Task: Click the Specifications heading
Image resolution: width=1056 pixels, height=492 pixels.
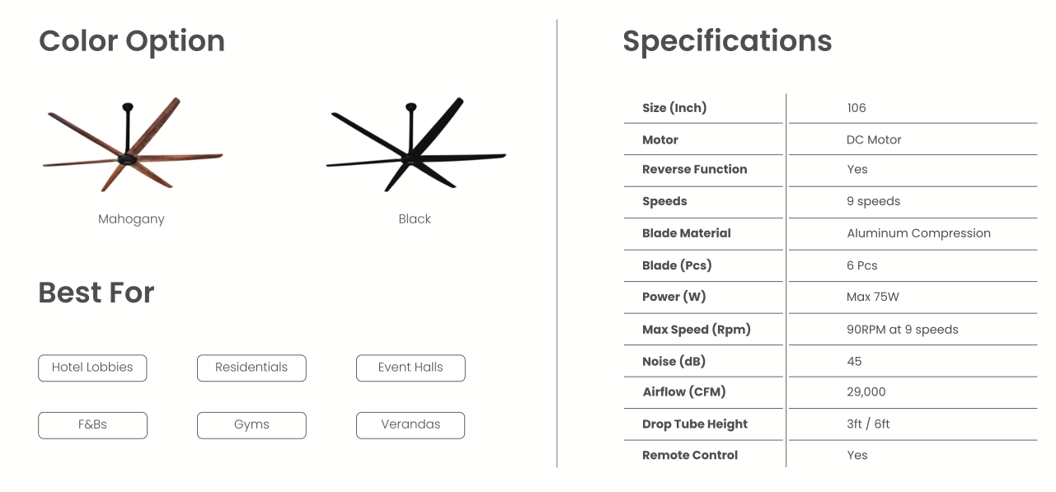Action: pyautogui.click(x=727, y=41)
